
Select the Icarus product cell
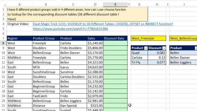click(73, 67)
